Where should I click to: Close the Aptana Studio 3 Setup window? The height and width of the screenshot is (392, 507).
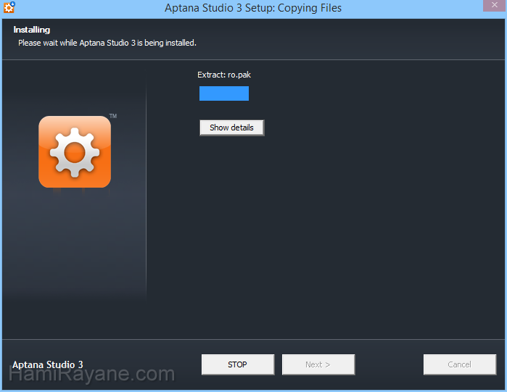pos(495,6)
